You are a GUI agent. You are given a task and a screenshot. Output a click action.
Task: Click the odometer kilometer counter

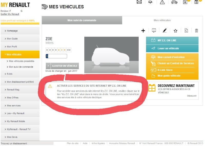tap(58, 50)
